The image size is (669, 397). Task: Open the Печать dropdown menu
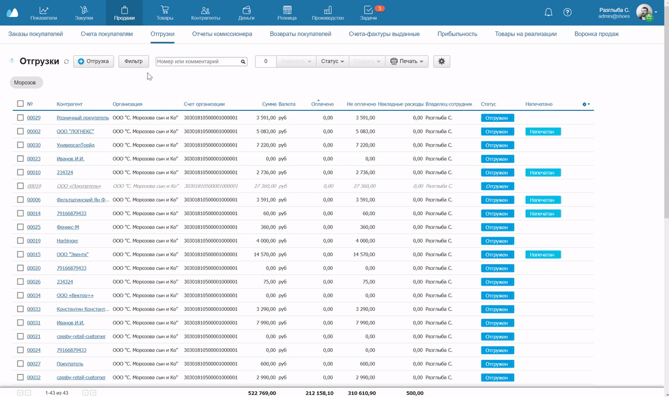click(x=407, y=61)
